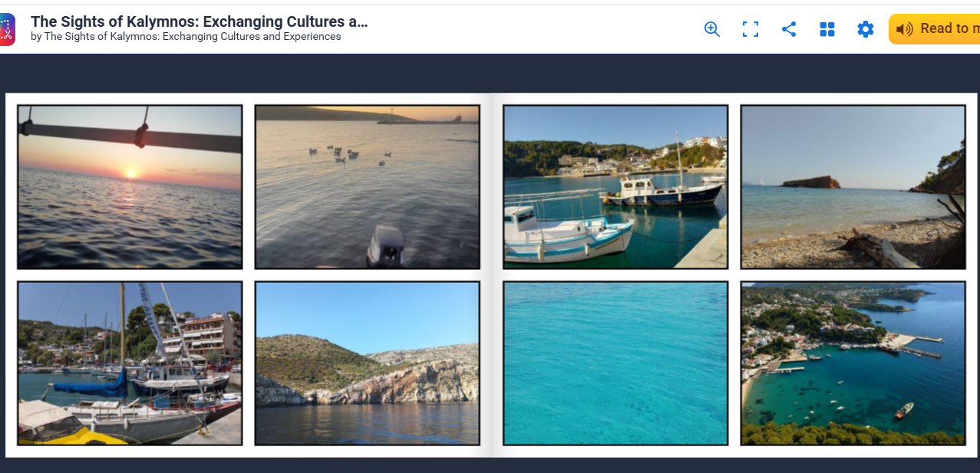Open the rocky cliff coastline photo
The width and height of the screenshot is (980, 473).
click(x=368, y=363)
